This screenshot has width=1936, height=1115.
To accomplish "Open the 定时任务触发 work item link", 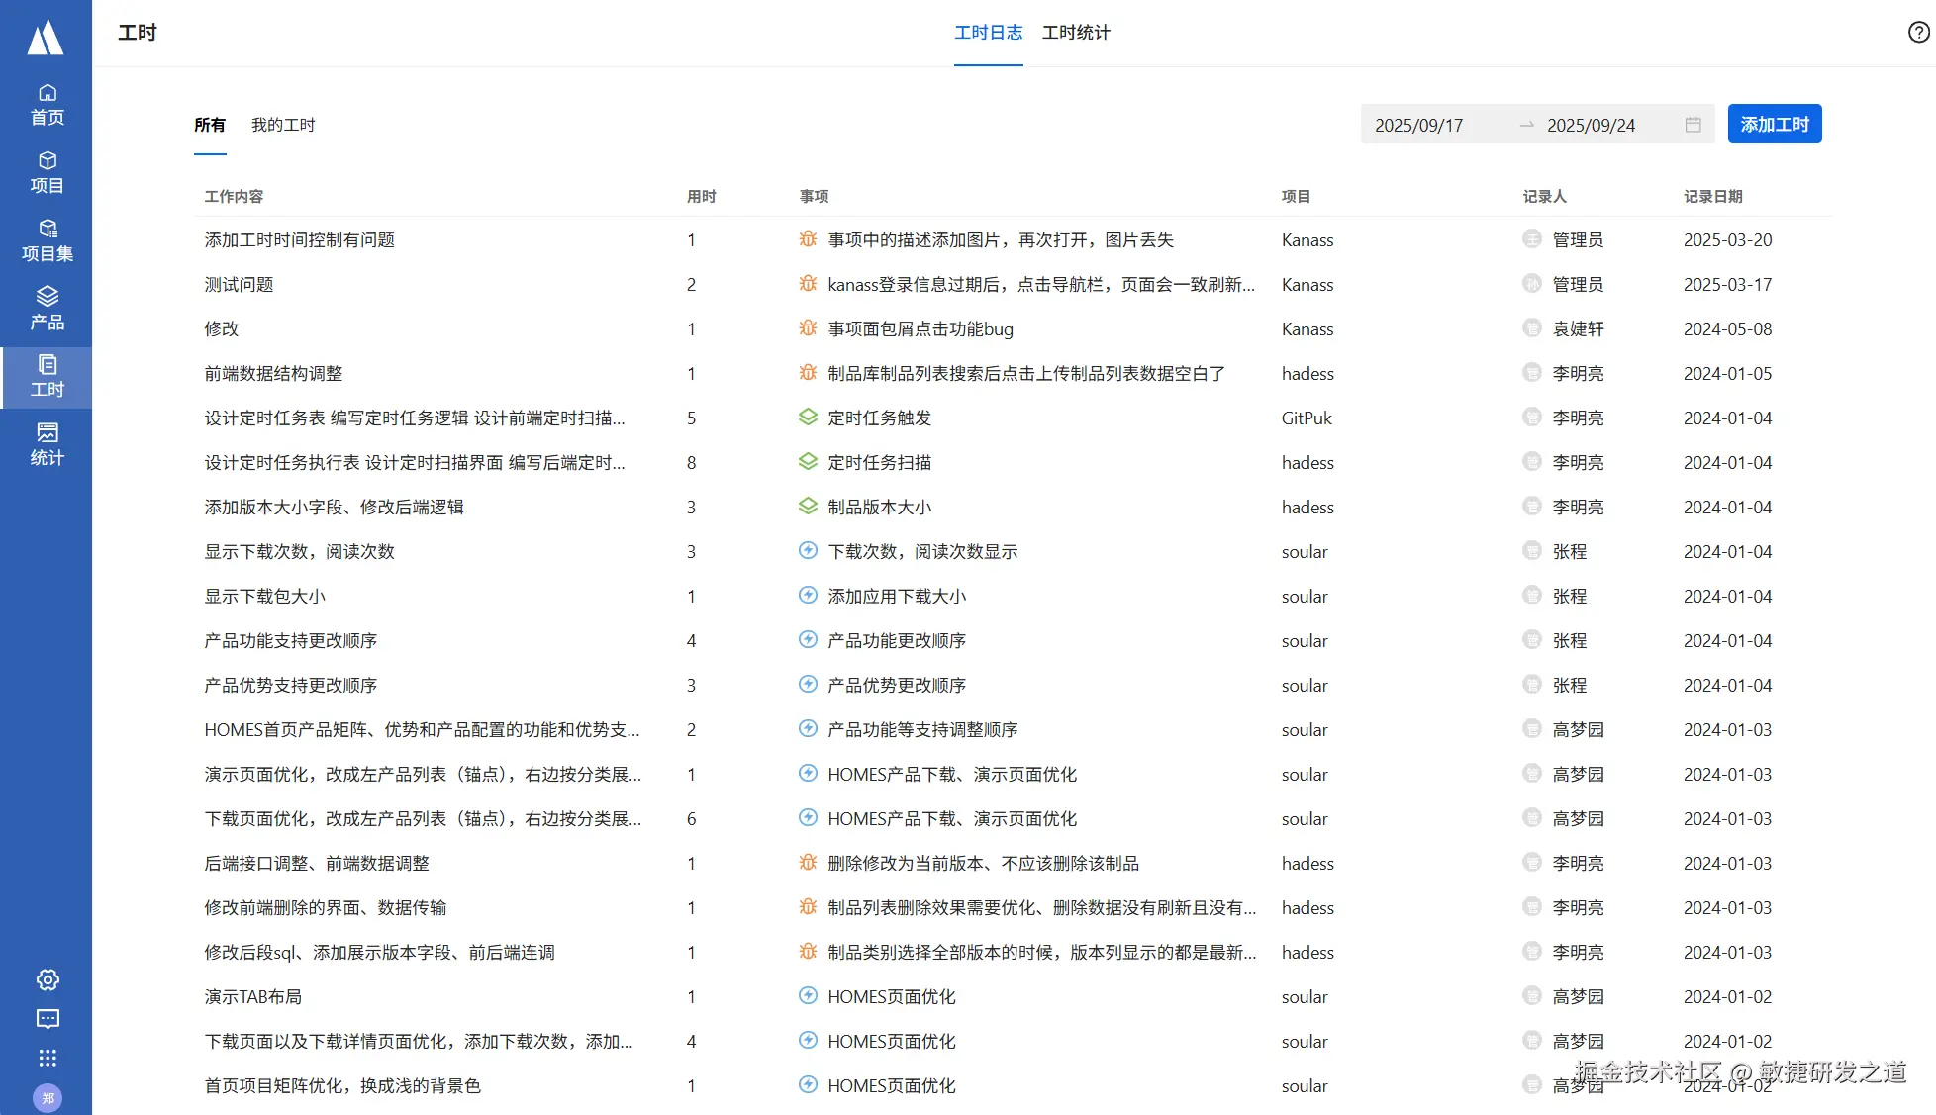I will pyautogui.click(x=879, y=418).
